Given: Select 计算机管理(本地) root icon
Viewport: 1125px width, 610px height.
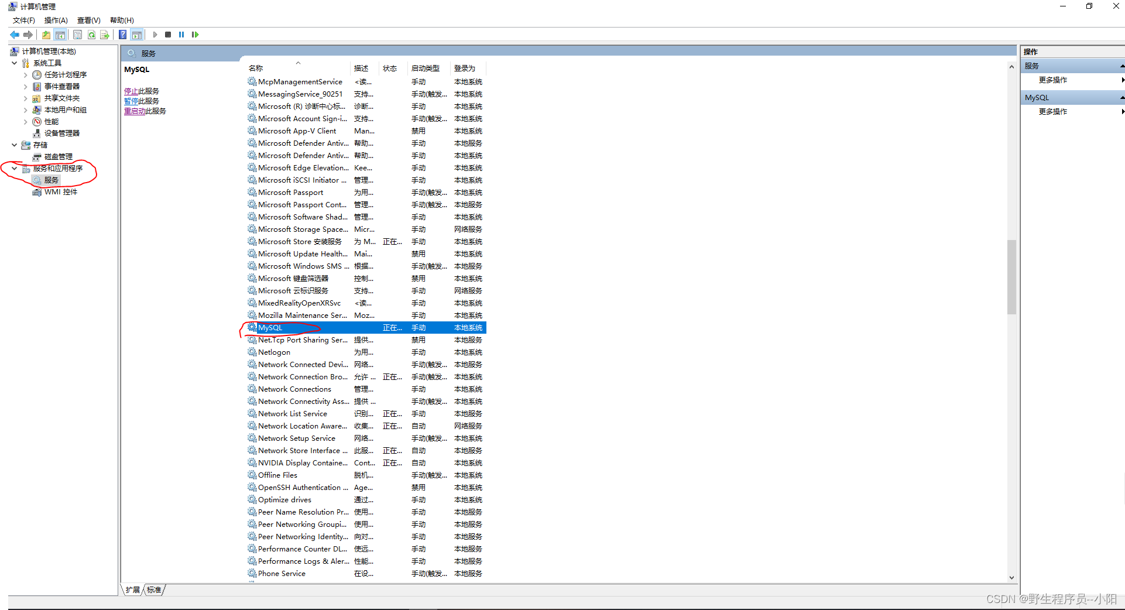Looking at the screenshot, I should 15,51.
